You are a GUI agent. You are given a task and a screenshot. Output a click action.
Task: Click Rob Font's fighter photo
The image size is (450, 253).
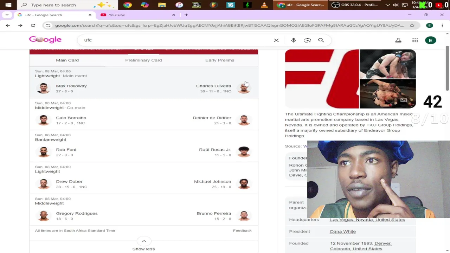44,152
